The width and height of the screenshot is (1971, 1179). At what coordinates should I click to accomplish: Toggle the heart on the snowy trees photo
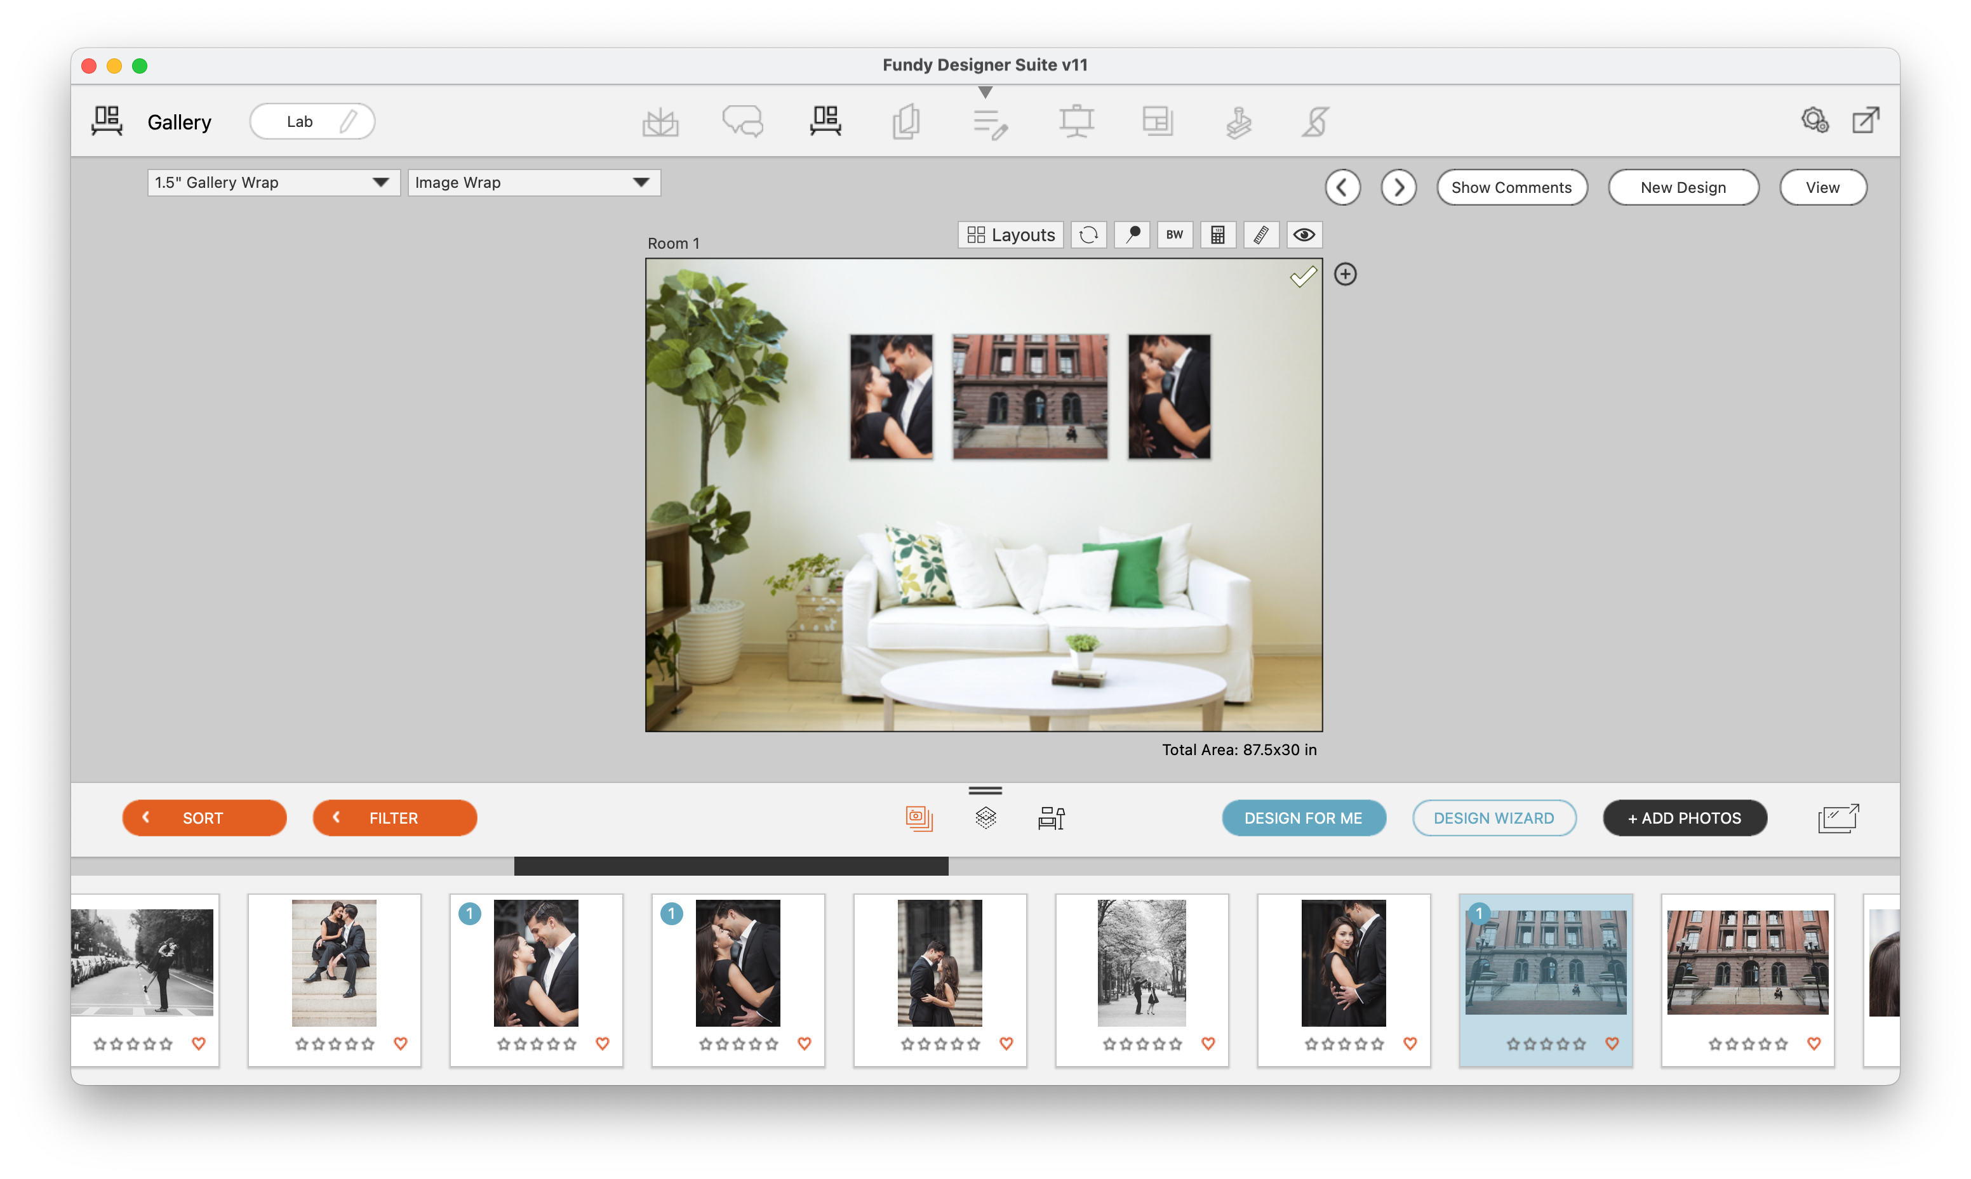click(1208, 1043)
